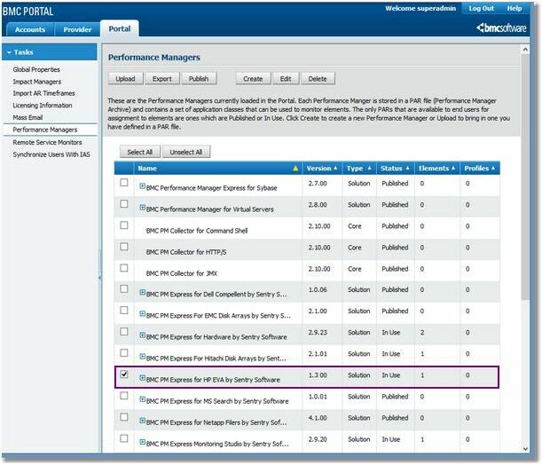Open Licensing Information task
Viewport: 542px width, 465px height.
point(43,106)
